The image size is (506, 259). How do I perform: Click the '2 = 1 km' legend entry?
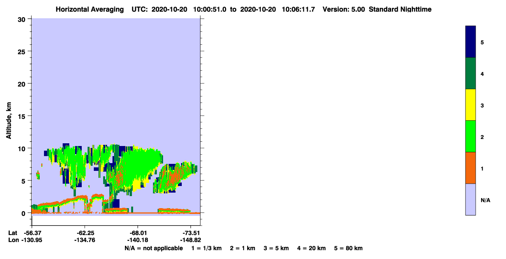click(242, 248)
